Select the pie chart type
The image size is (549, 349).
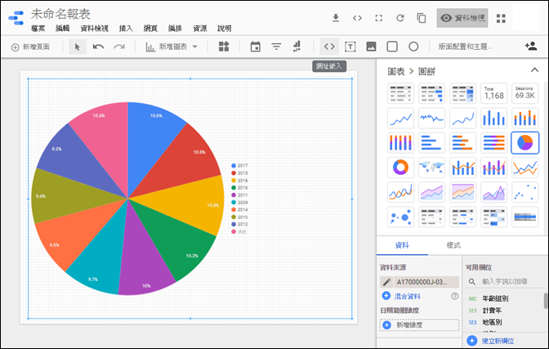pyautogui.click(x=524, y=142)
